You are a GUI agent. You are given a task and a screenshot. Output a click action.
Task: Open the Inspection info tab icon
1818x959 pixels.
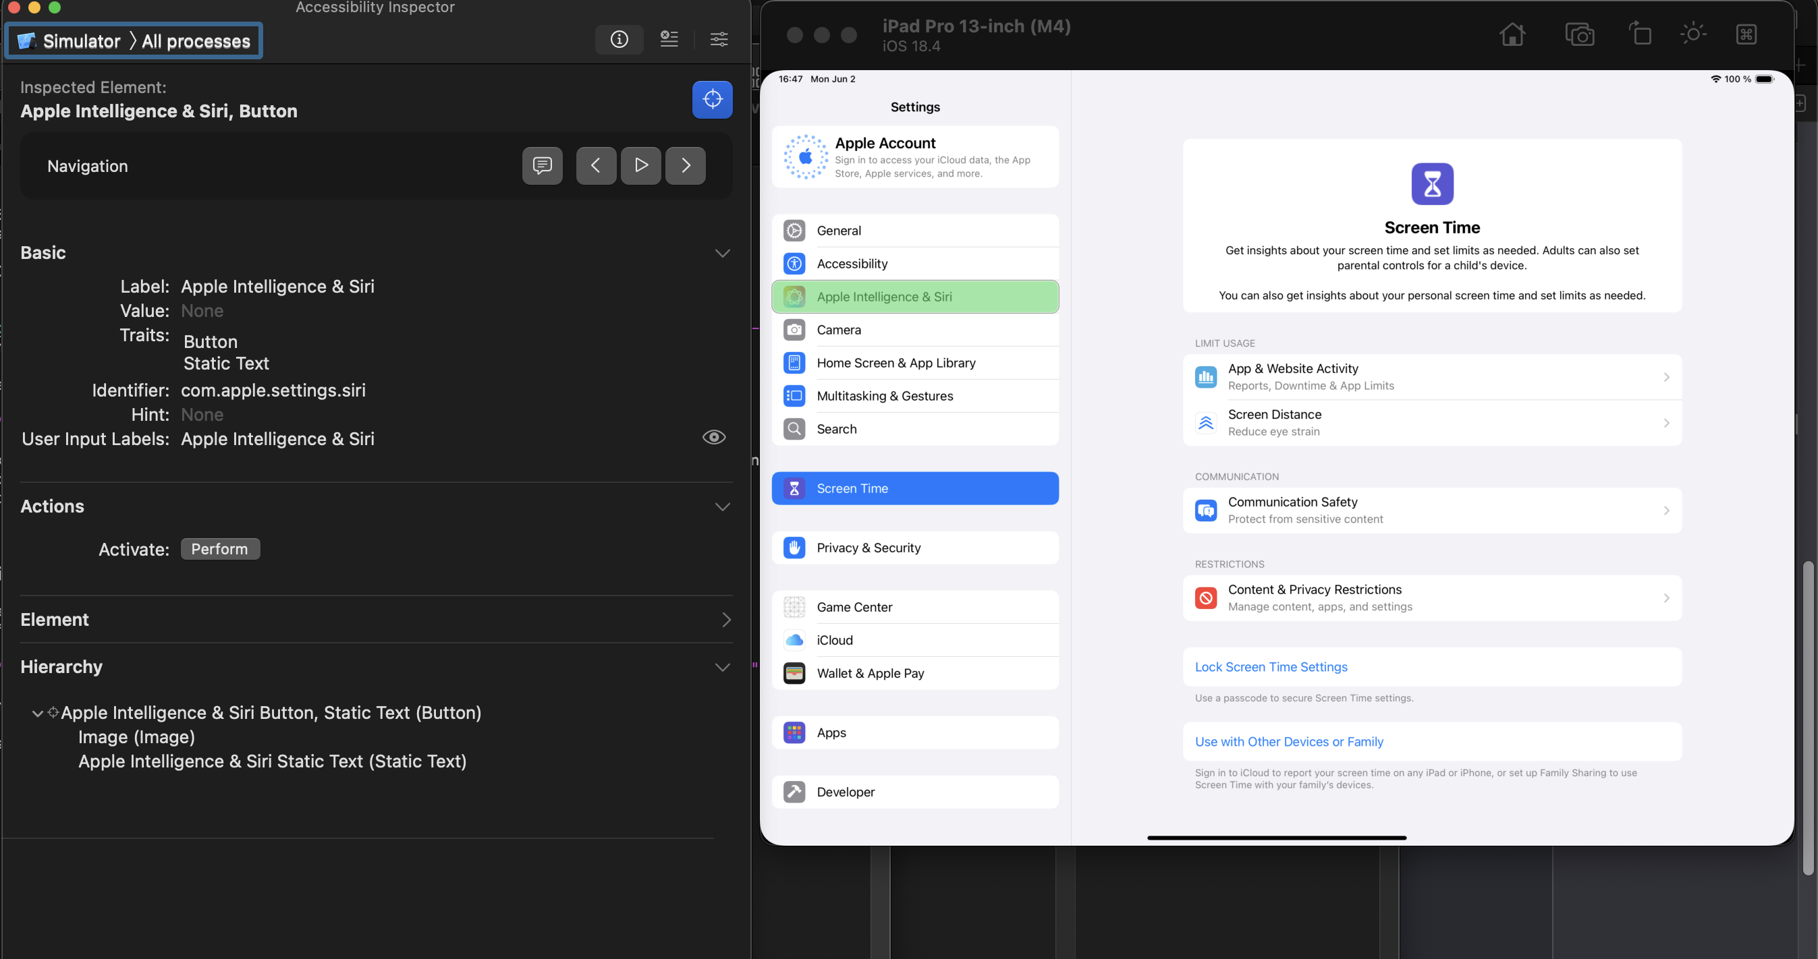619,40
